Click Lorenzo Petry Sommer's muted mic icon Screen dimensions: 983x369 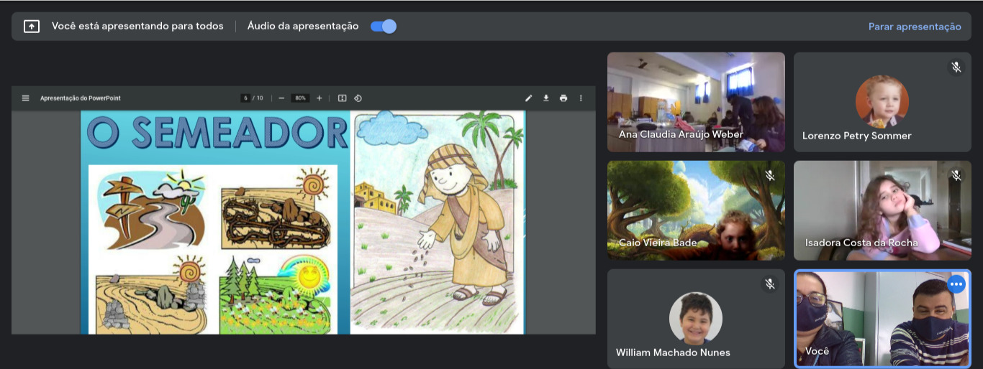[956, 67]
